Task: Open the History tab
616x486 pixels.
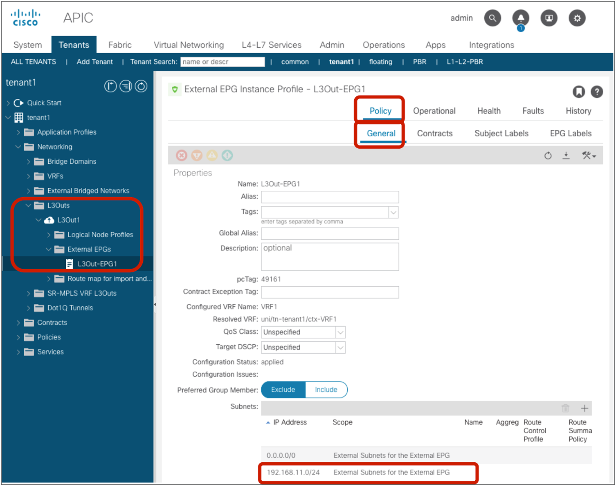Action: tap(578, 111)
